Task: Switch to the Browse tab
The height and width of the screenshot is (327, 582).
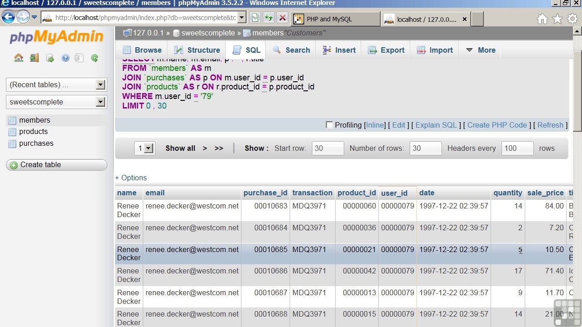Action: click(x=142, y=50)
